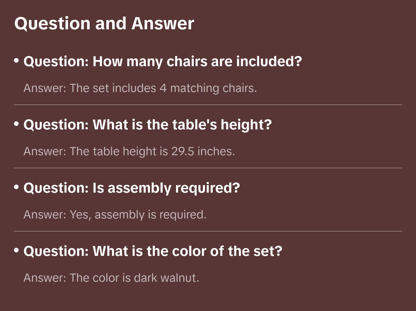
Task: Click the divider line below the assembly answer
Action: coord(208,231)
